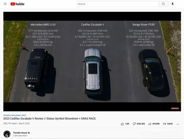Click the 4.4 L twin turbo V8 text

pos(143,45)
